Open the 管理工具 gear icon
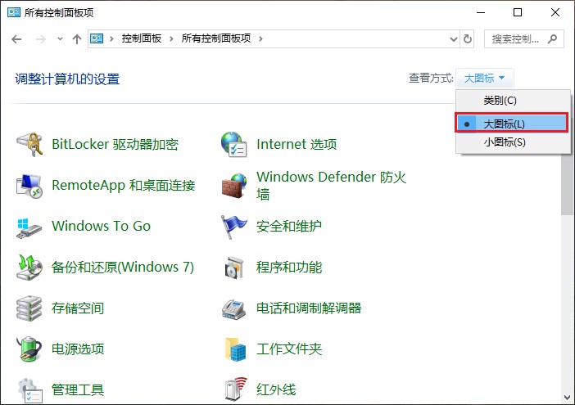This screenshot has width=575, height=405. click(30, 391)
